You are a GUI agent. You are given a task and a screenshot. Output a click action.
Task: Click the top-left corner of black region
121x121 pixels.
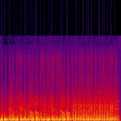pyautogui.click(x=1, y=1)
